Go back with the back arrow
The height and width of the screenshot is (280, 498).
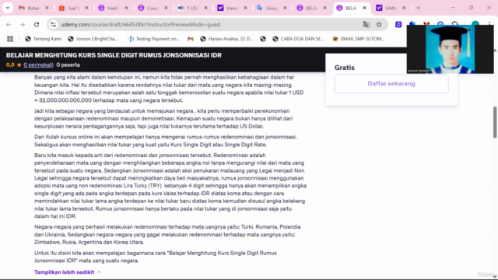9,24
